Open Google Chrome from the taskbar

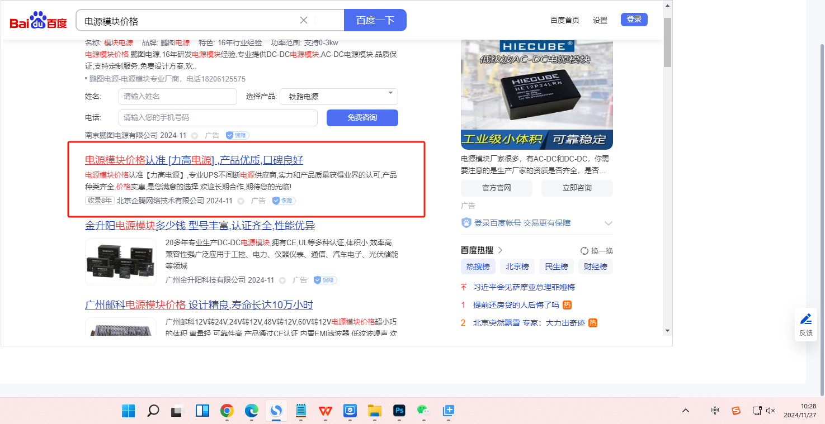227,411
